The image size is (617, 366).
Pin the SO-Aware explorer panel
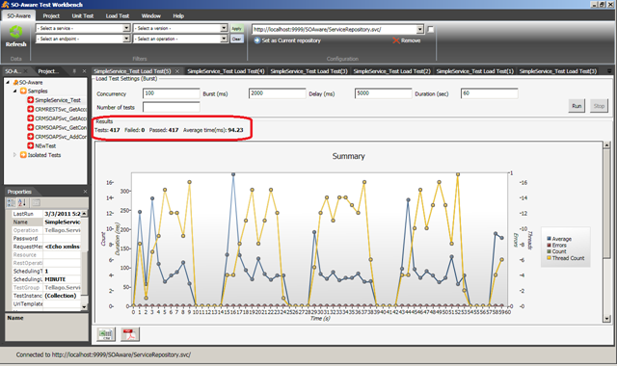click(74, 71)
